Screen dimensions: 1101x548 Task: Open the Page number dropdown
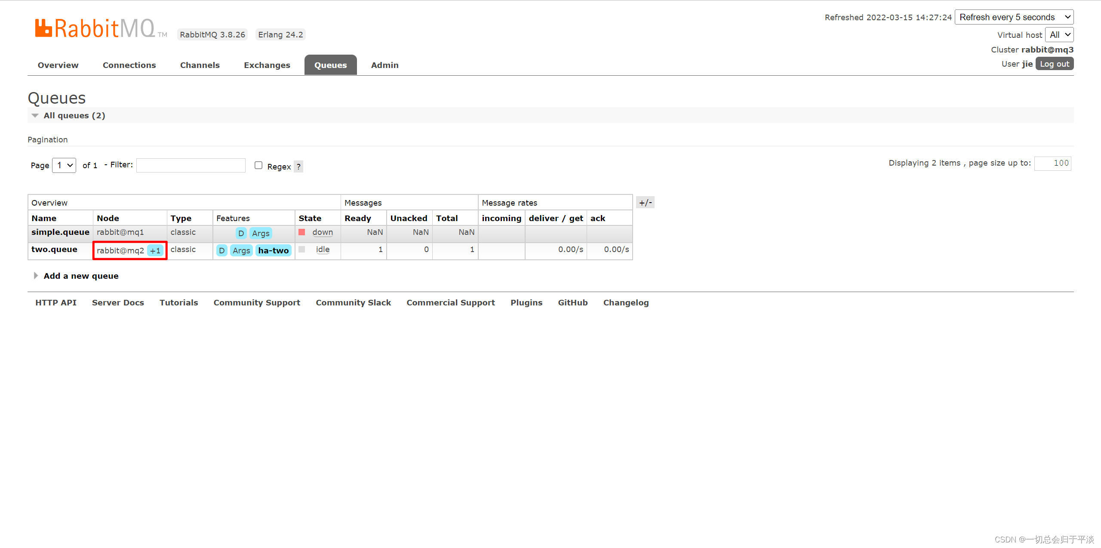(x=64, y=165)
